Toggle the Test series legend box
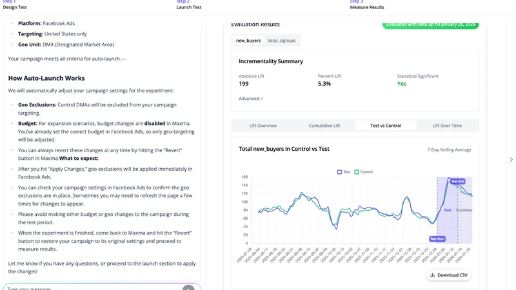516x290 pixels. coord(339,172)
